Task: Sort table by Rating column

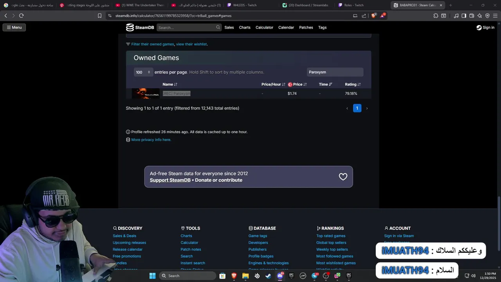Action: point(353,84)
